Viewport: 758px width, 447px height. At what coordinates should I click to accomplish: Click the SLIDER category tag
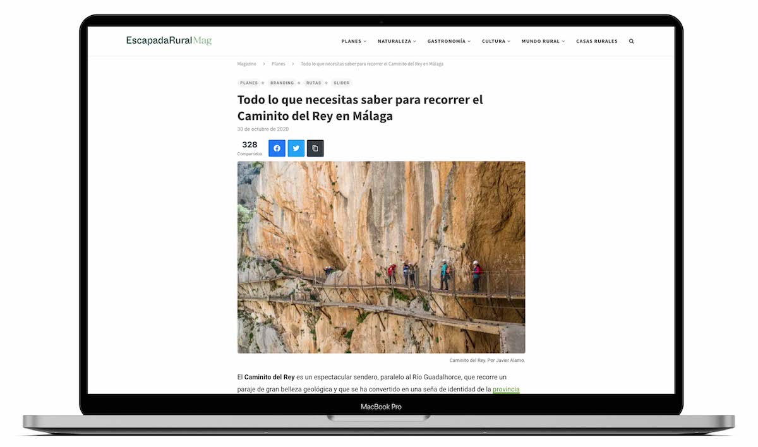[x=341, y=83]
